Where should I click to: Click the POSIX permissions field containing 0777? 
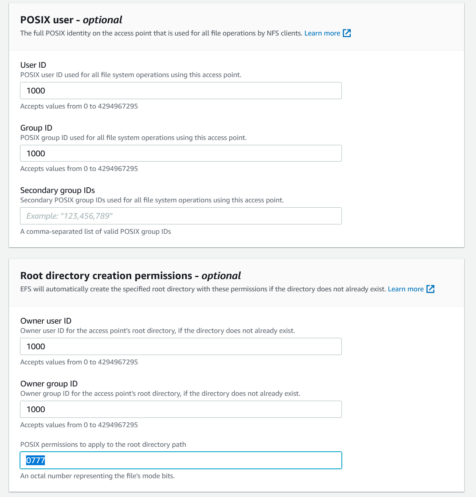(x=181, y=460)
